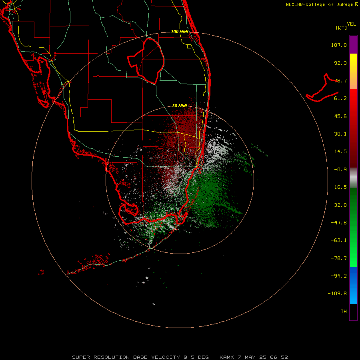Click the -78.7 legend value
Screen dimensions: 360x360
(x=339, y=258)
